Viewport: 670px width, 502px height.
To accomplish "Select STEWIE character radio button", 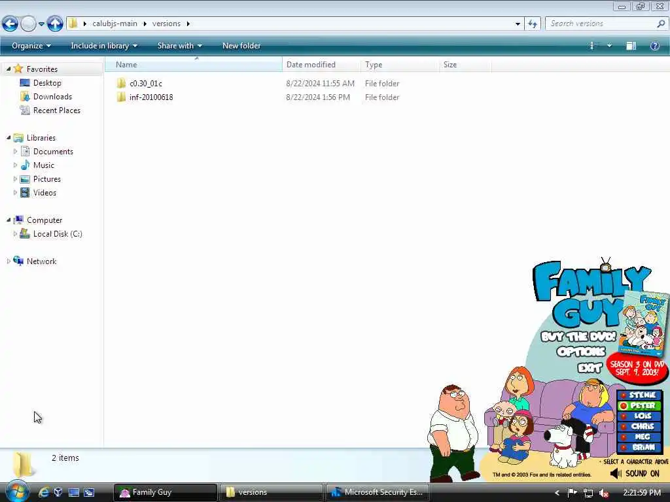I will click(624, 395).
